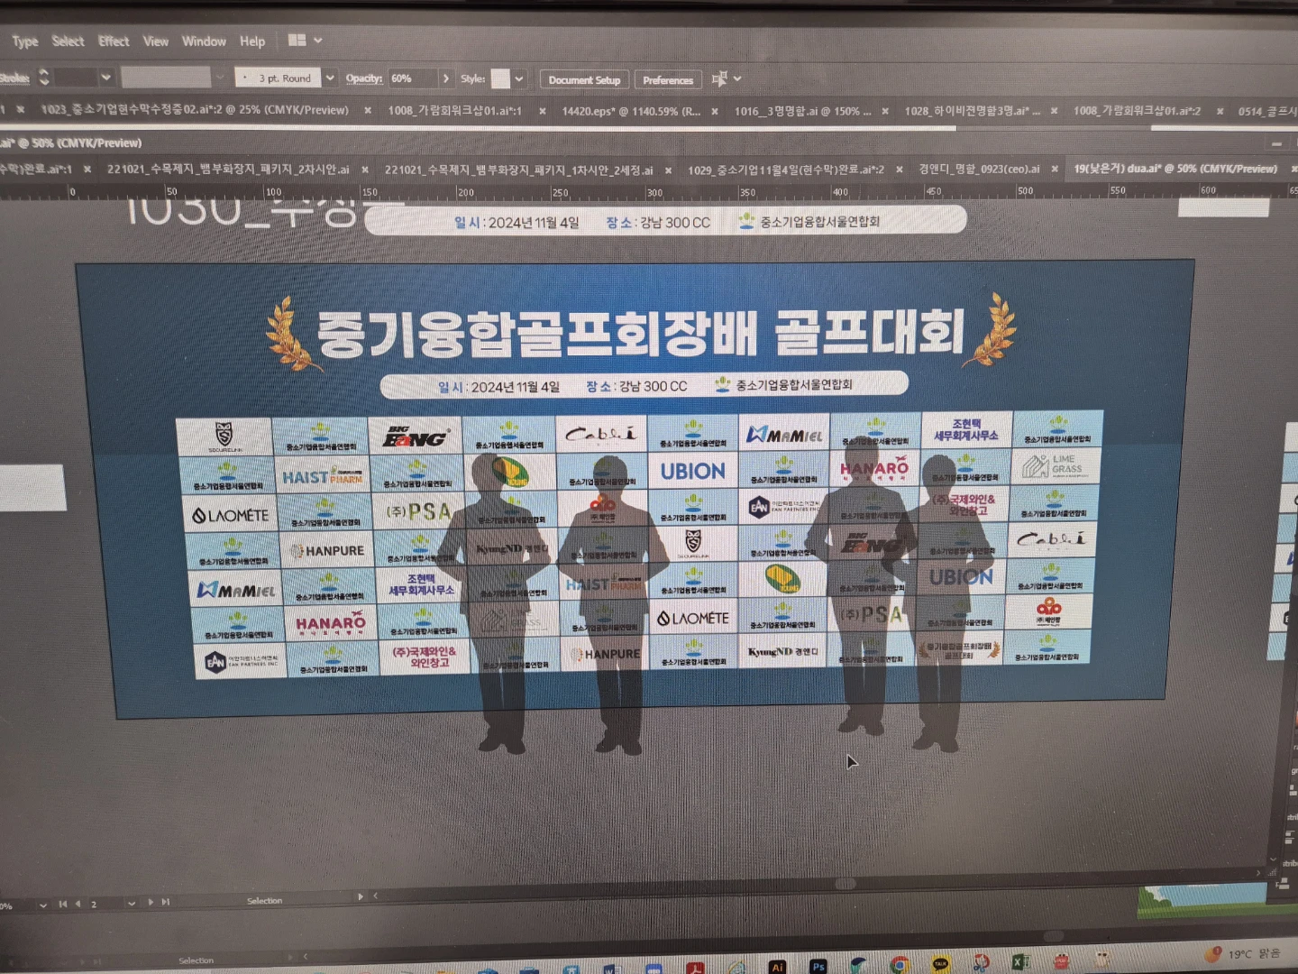Click the graphic Style swatch

click(x=500, y=78)
